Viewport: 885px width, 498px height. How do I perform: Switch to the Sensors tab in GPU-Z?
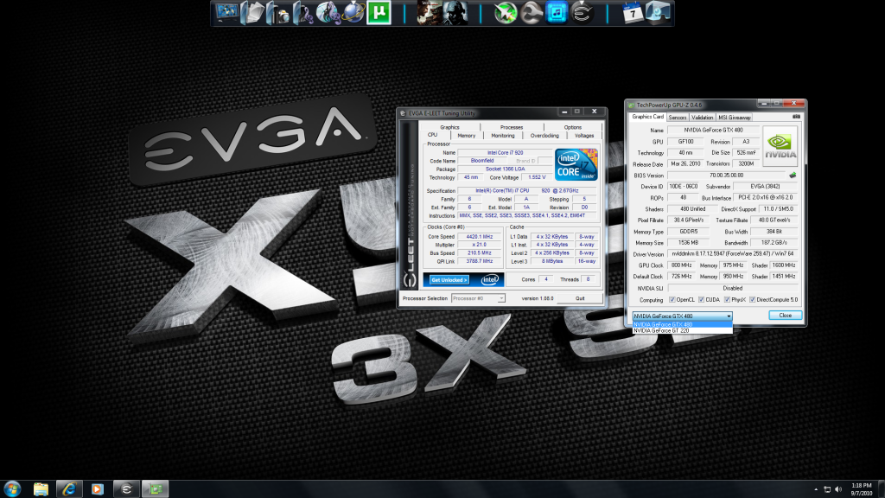click(x=678, y=118)
